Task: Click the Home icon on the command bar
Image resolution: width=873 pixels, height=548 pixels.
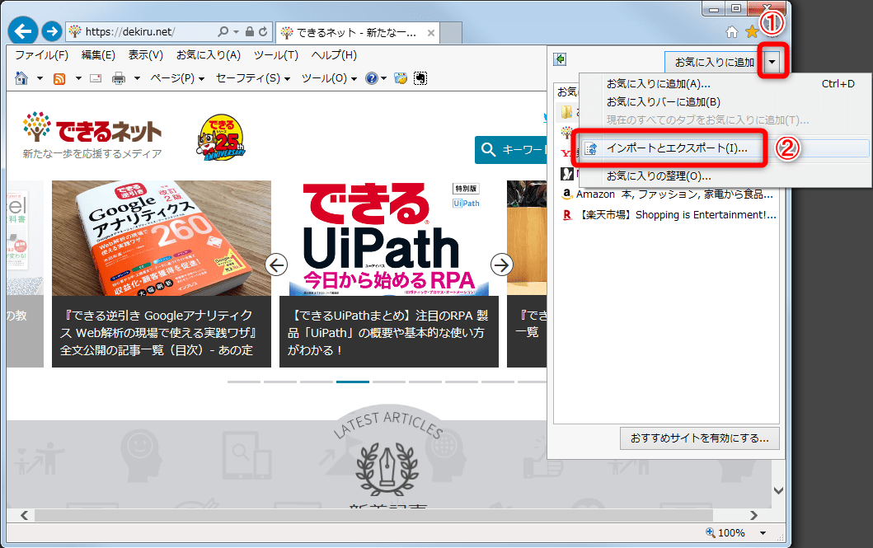Action: tap(21, 78)
